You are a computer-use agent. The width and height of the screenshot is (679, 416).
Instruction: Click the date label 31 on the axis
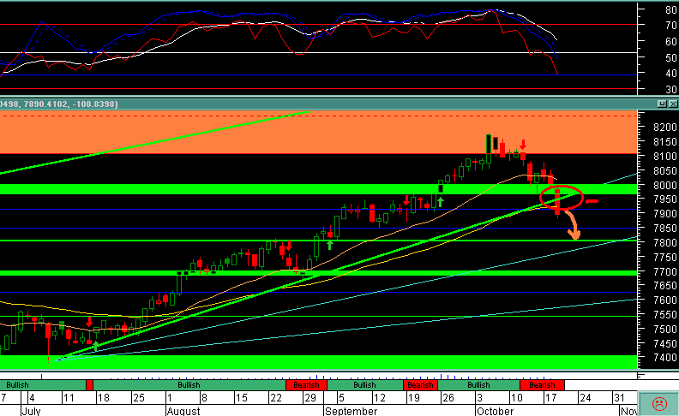point(619,397)
